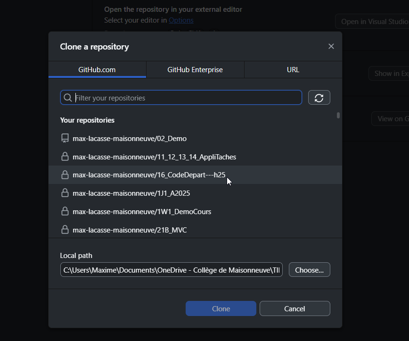Screen dimensions: 409x341
Task: Edit the Local path text field
Action: coord(172,270)
